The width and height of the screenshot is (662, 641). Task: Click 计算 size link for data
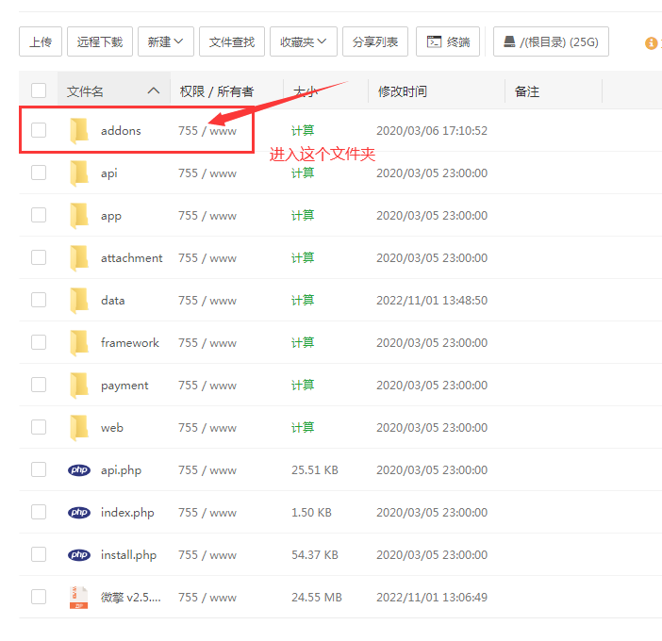tap(303, 300)
